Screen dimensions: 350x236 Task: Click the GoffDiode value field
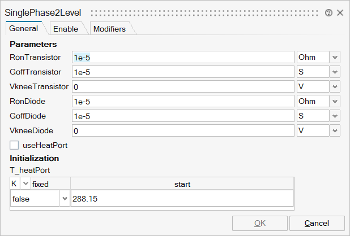click(x=183, y=116)
